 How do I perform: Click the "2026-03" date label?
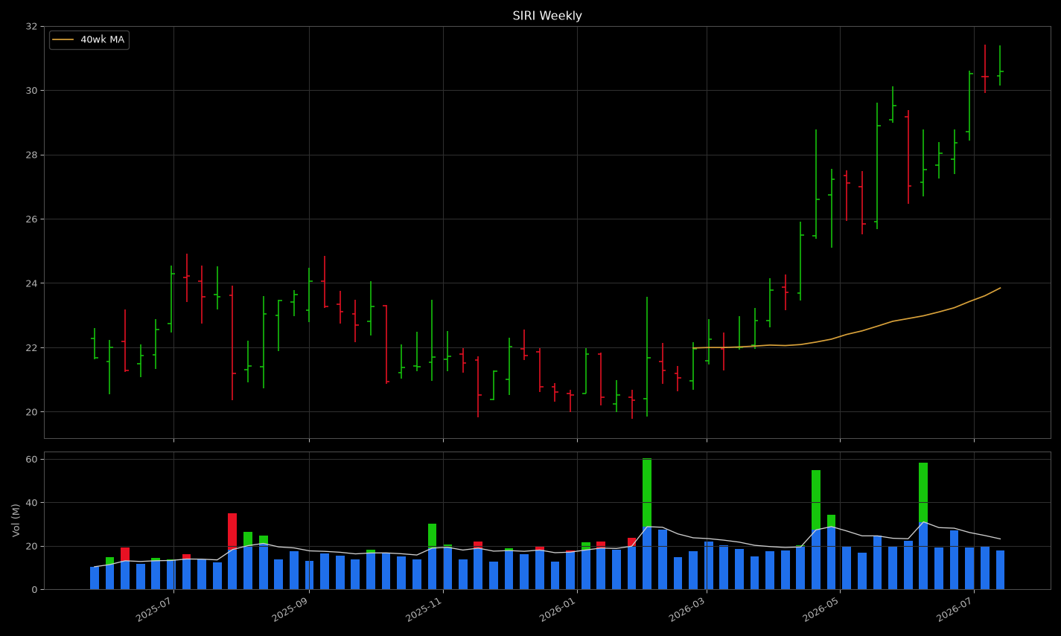(x=688, y=609)
